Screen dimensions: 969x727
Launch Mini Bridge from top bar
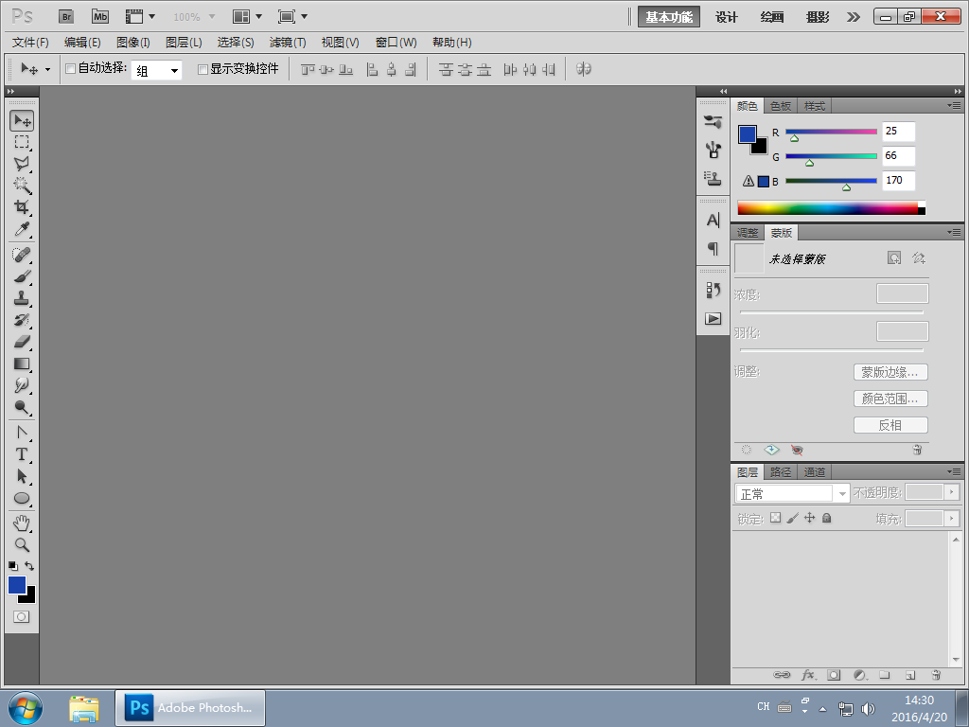(100, 17)
